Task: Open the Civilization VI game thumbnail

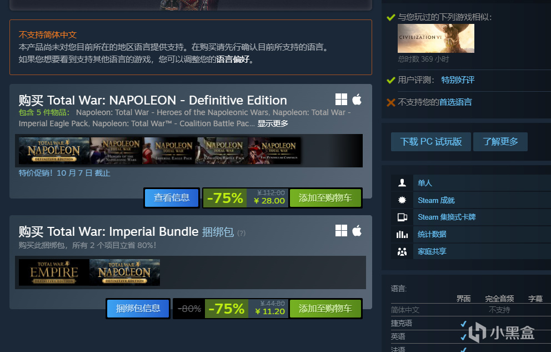Action: [435, 38]
